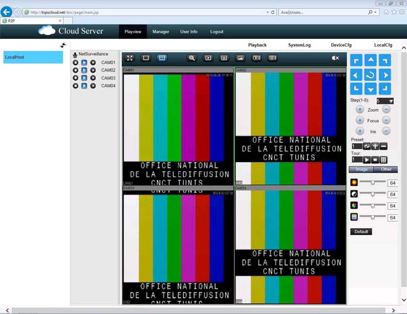Viewport: 407px width, 314px height.
Task: Decrease Iris with minus button
Action: coord(386,131)
